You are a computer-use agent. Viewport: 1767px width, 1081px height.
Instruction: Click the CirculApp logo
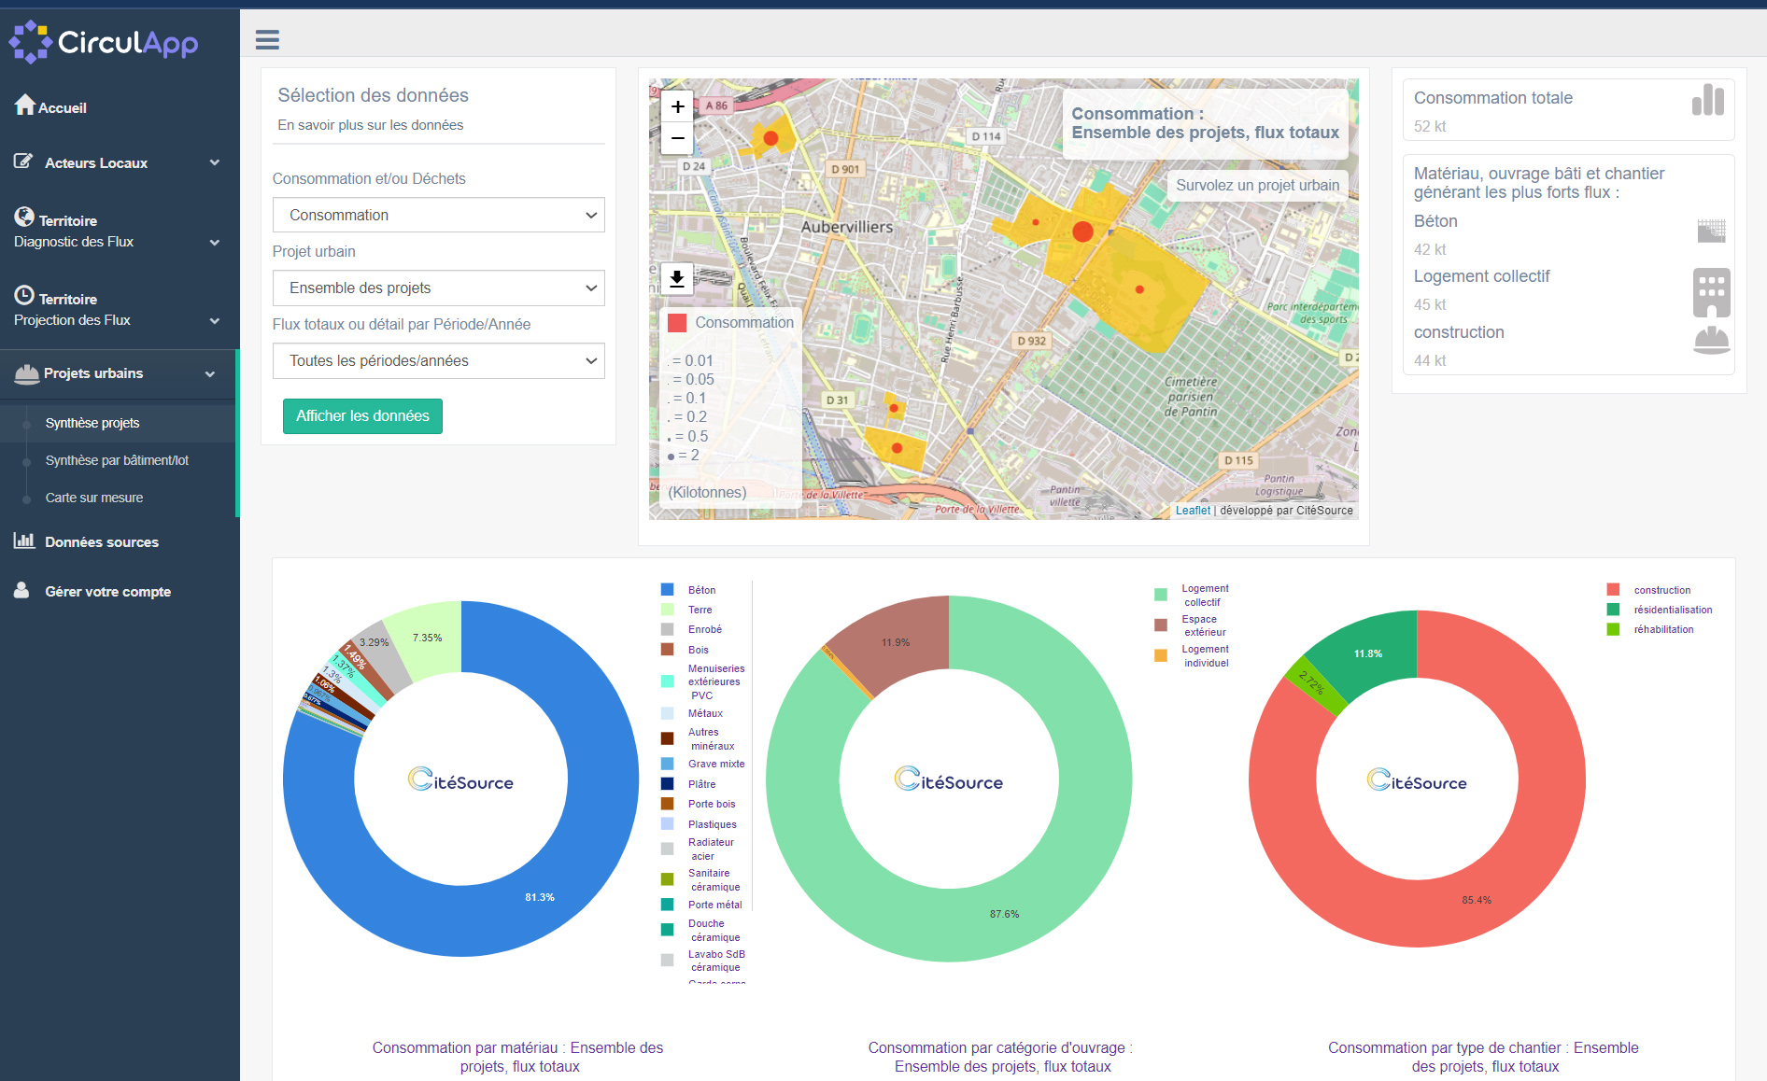(x=104, y=42)
